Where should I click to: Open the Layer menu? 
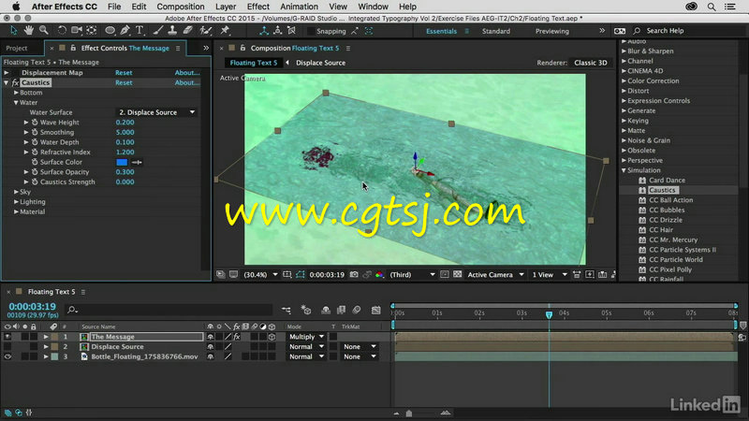coord(226,7)
